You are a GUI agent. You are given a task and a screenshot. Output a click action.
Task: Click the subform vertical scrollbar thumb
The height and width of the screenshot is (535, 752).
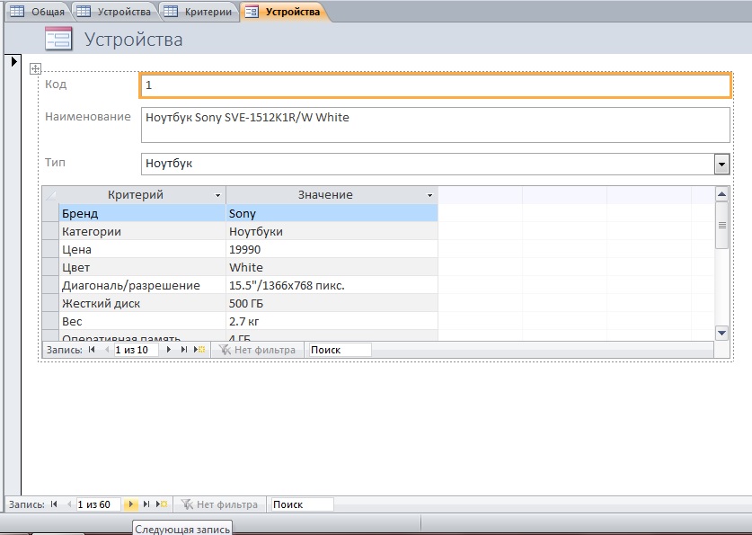tap(721, 225)
